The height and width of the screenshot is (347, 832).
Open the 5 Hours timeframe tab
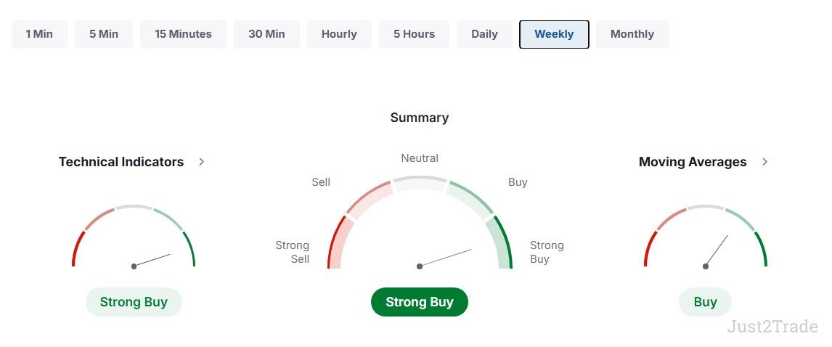point(414,34)
